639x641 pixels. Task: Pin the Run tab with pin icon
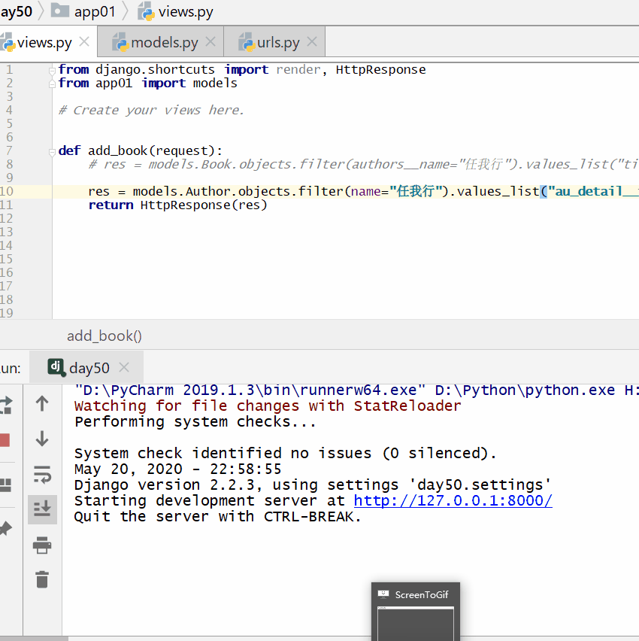coord(5,529)
